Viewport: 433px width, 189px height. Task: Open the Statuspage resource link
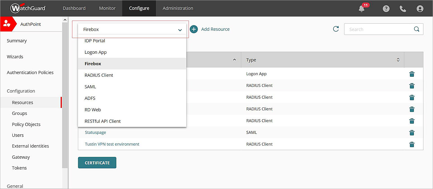95,132
